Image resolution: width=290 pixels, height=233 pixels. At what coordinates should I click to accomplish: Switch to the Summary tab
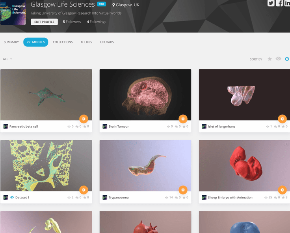point(11,42)
